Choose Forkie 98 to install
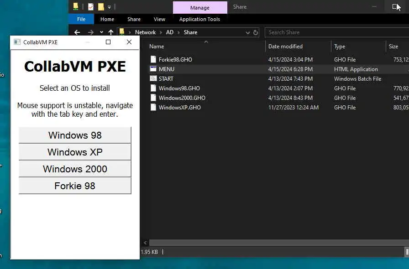This screenshot has width=409, height=269. 75,186
